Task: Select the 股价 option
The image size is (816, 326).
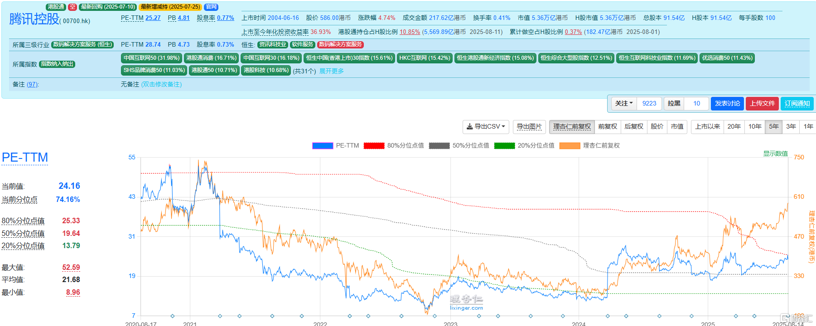Action: 657,127
